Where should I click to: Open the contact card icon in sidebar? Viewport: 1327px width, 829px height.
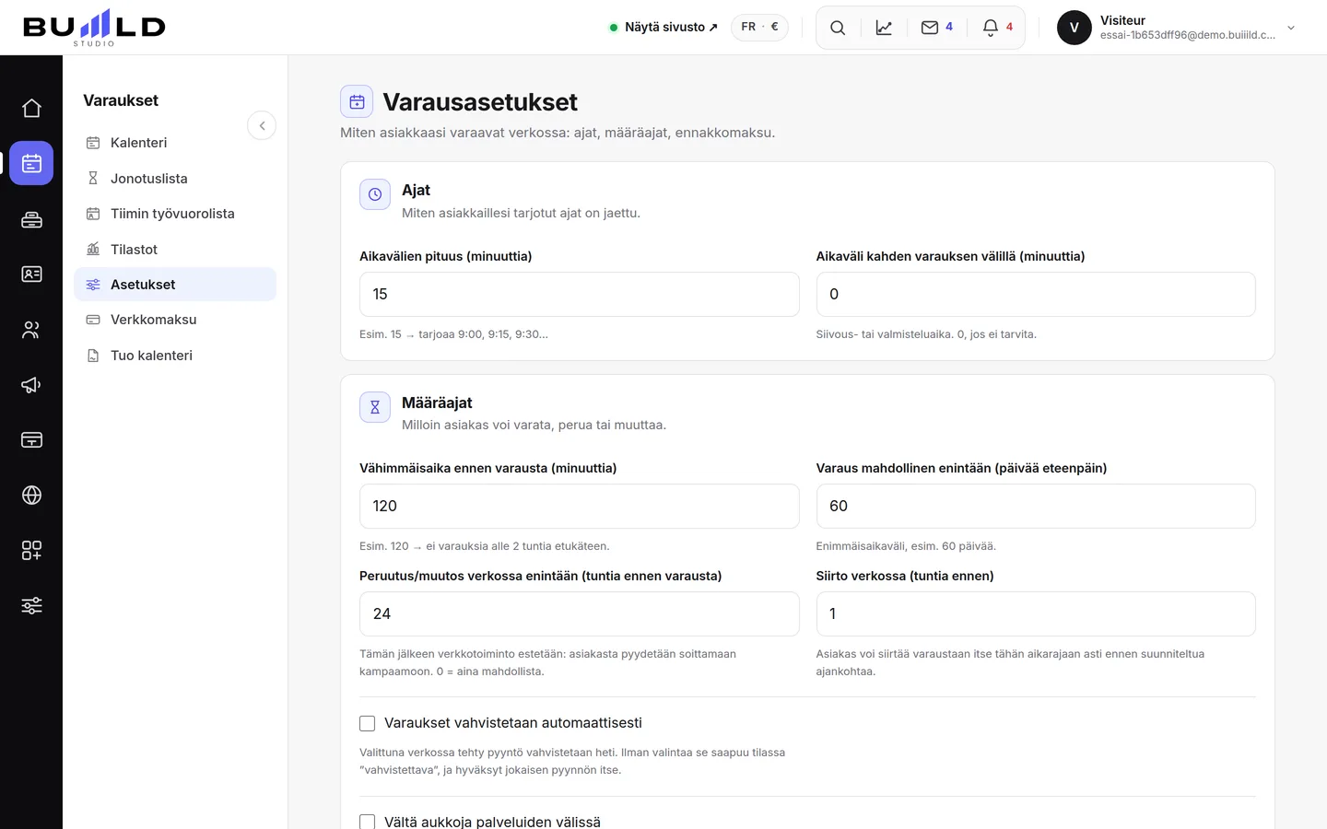(x=31, y=274)
